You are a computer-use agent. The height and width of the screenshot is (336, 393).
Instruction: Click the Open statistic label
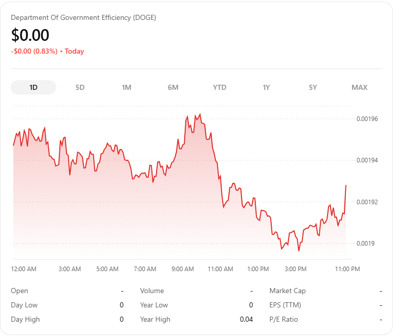[19, 291]
